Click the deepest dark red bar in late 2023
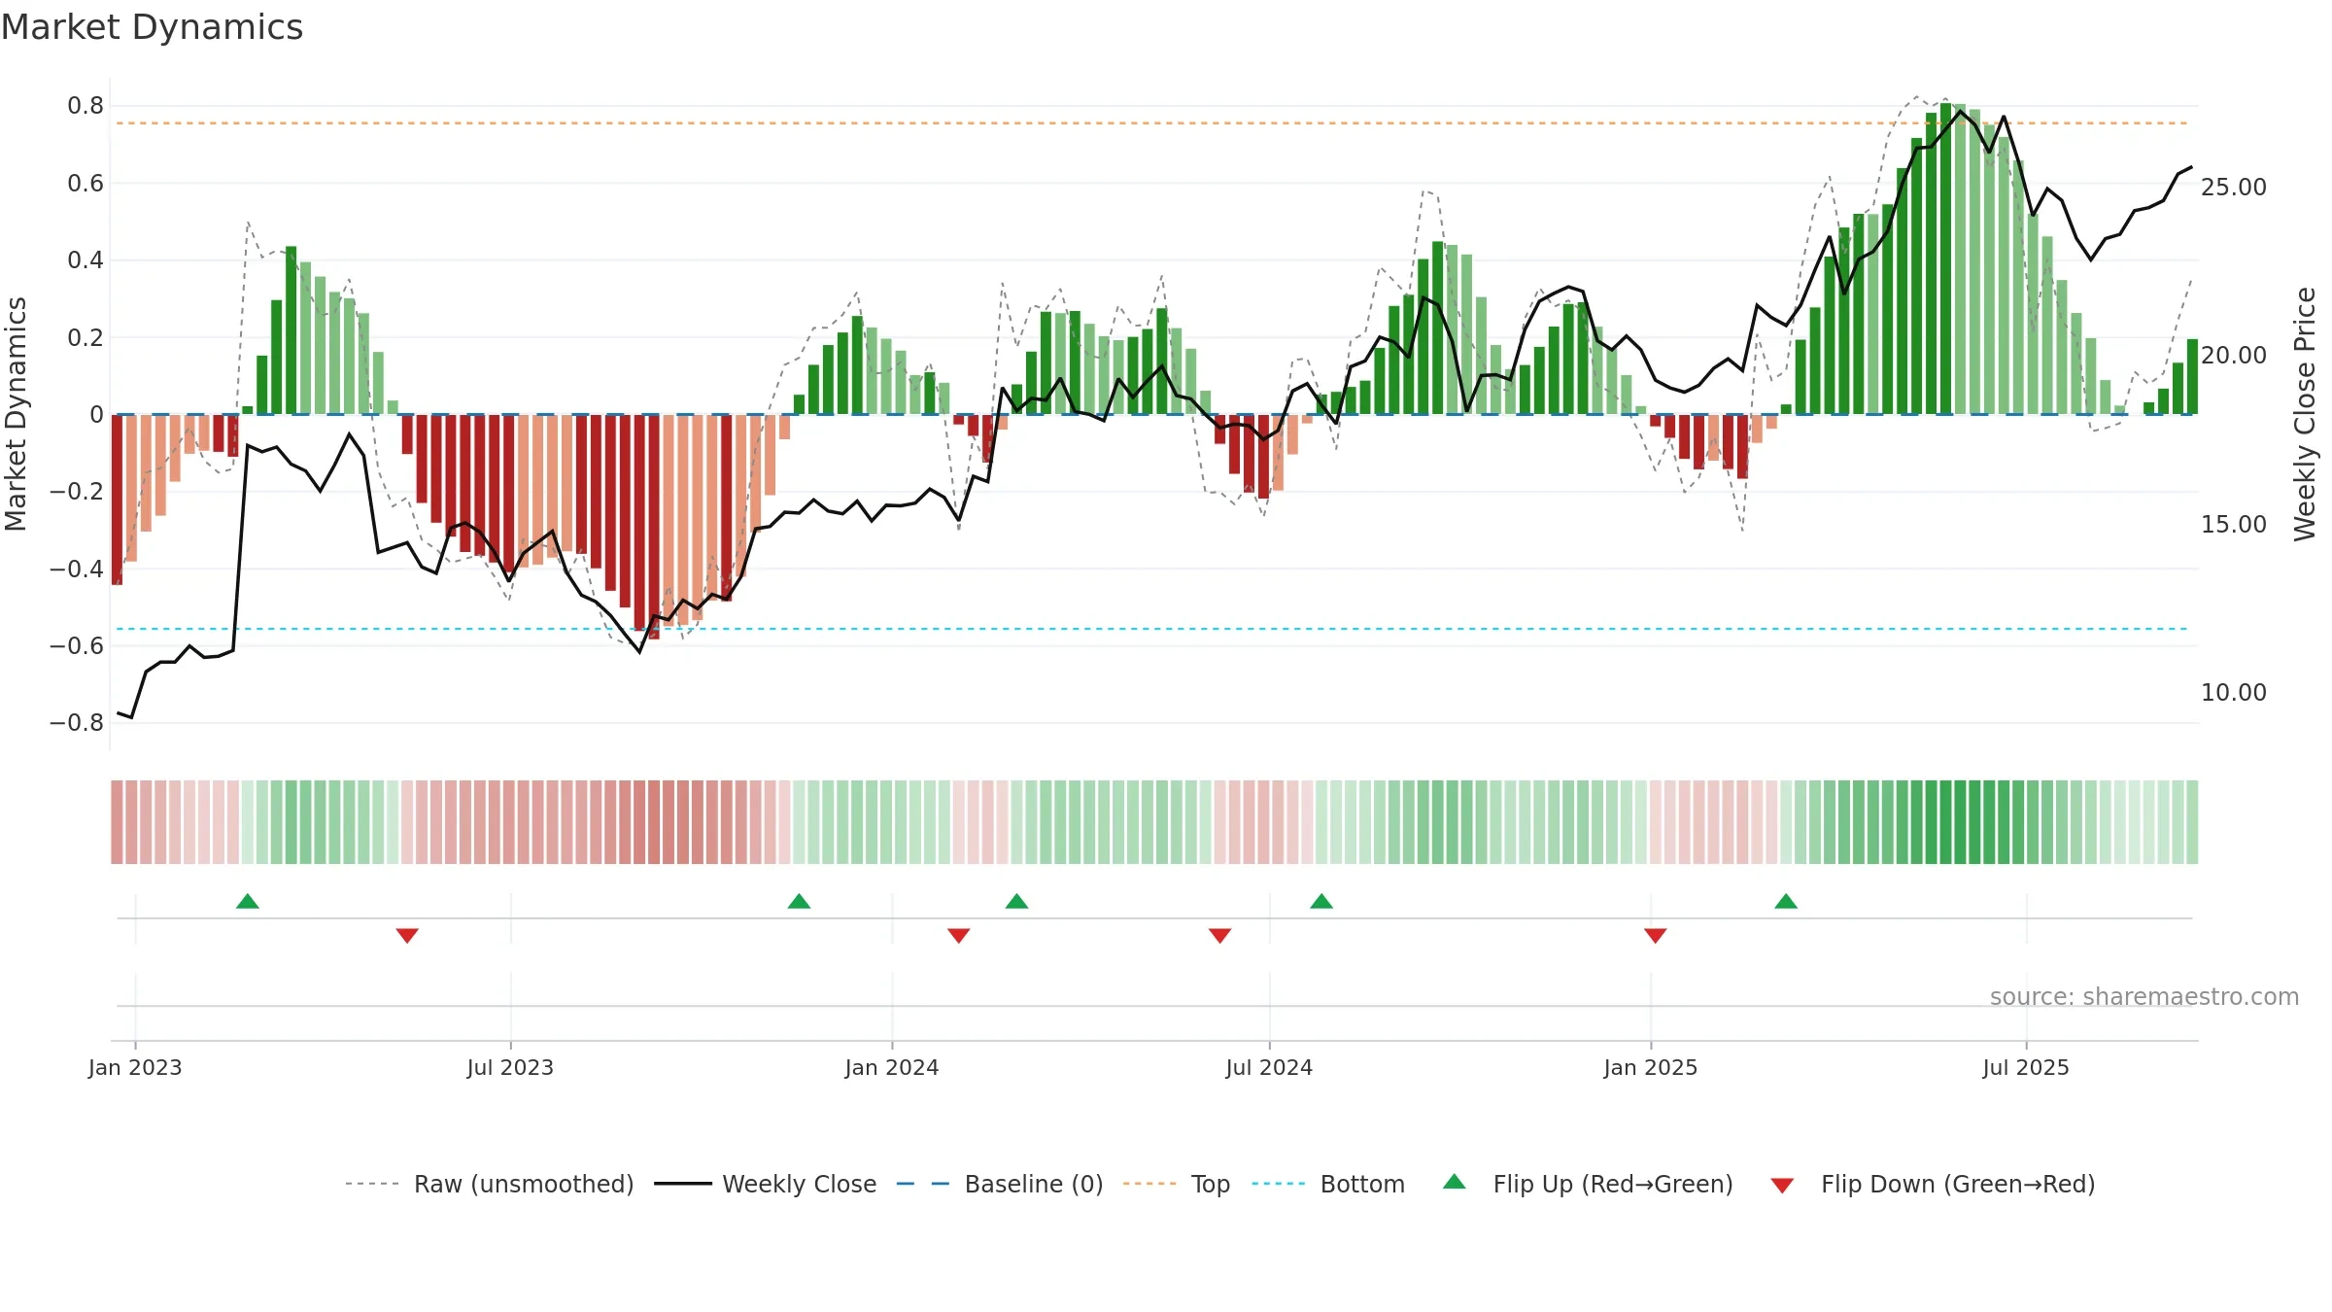This screenshot has height=1312, width=2332. (654, 527)
